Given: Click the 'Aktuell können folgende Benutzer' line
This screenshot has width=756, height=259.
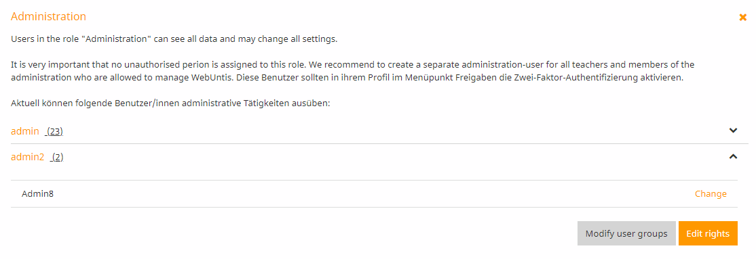Looking at the screenshot, I should coord(170,103).
